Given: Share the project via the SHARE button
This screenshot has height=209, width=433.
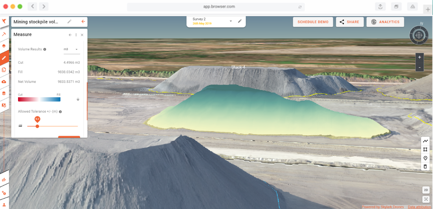Looking at the screenshot, I should 349,22.
